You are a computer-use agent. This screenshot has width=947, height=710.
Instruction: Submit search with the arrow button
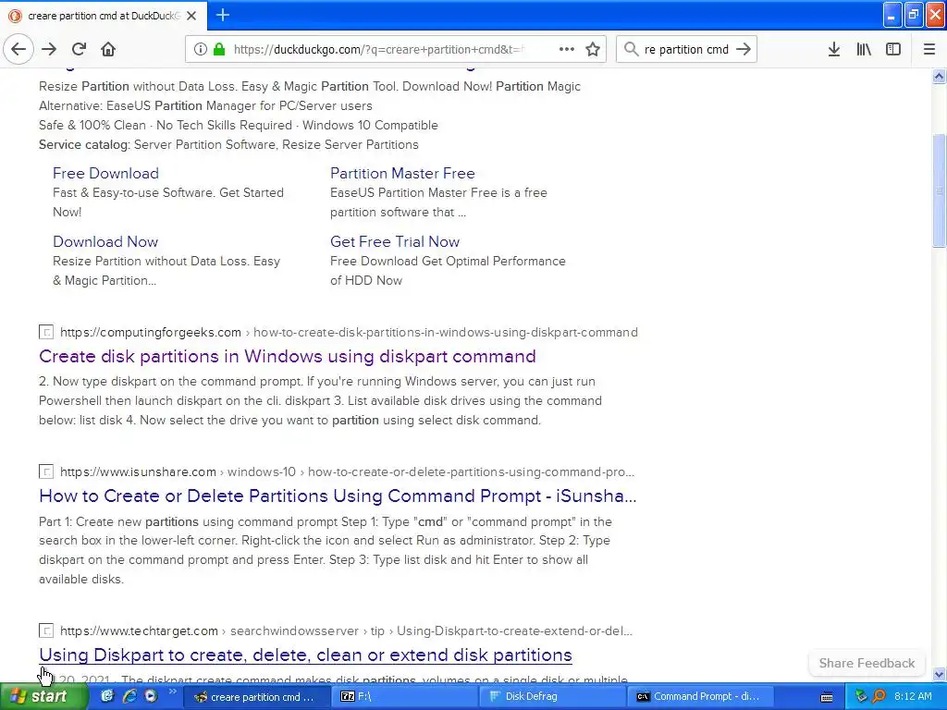click(744, 49)
